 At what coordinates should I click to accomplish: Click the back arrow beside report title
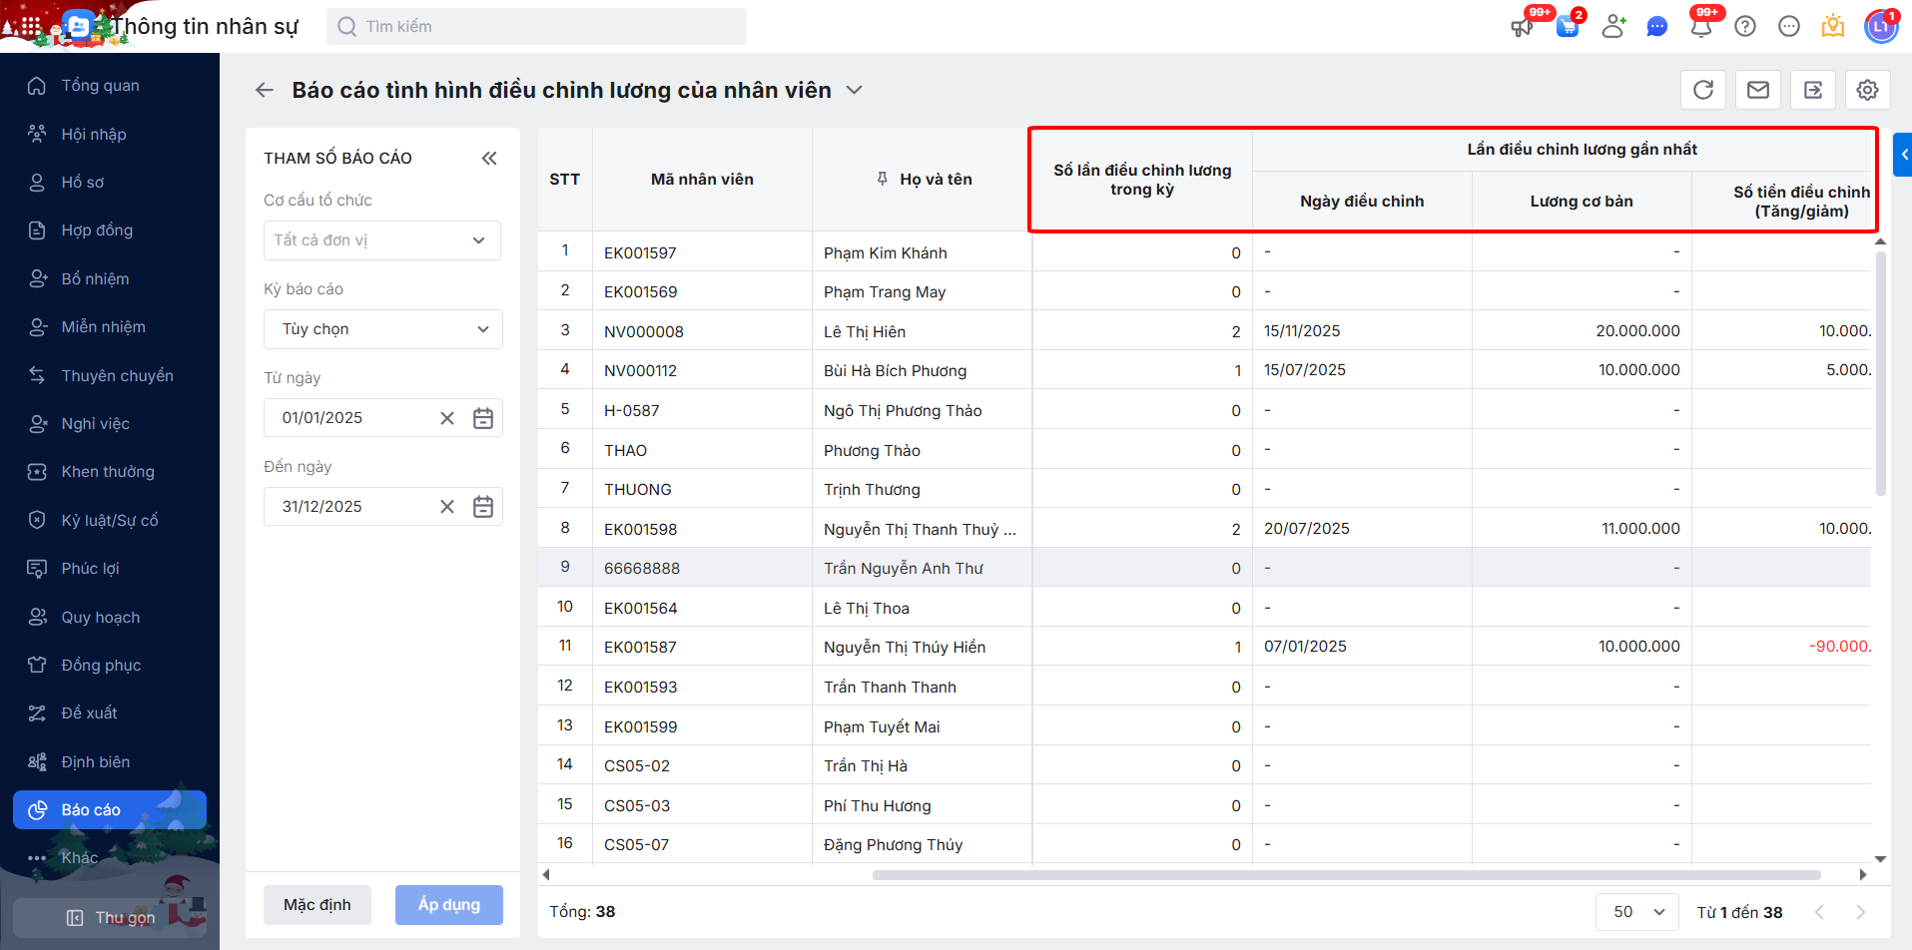(x=264, y=90)
